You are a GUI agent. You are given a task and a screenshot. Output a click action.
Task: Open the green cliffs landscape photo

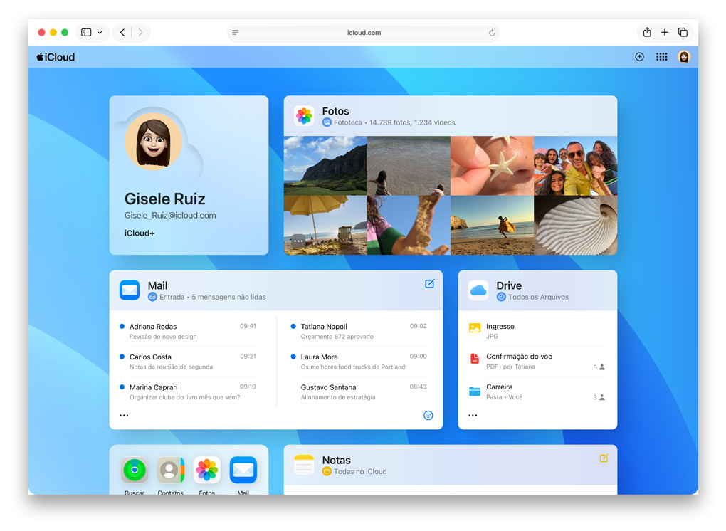[x=325, y=166]
